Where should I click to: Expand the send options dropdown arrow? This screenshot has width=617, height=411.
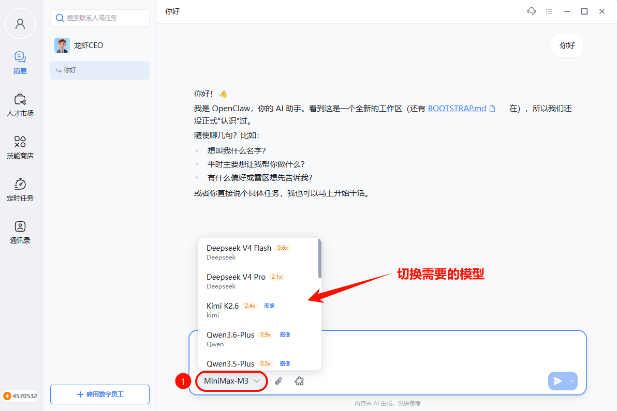(572, 381)
